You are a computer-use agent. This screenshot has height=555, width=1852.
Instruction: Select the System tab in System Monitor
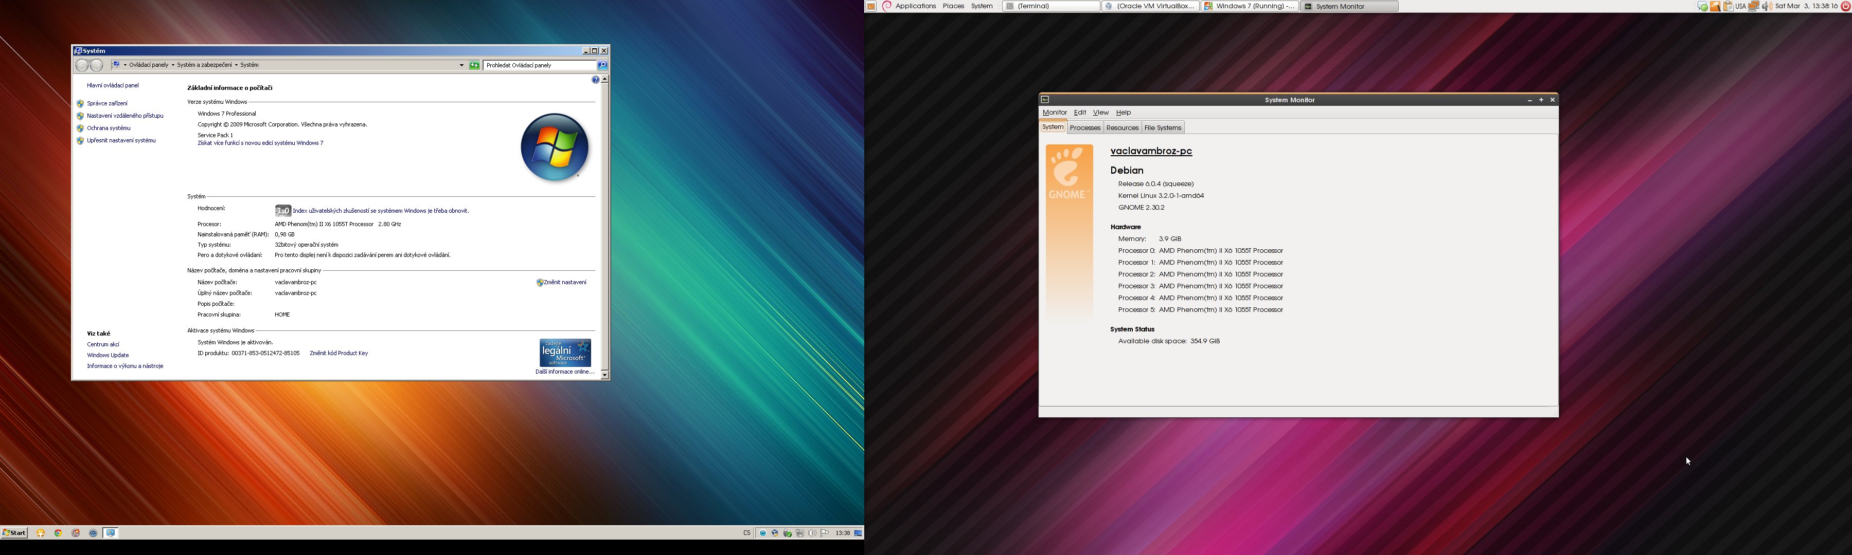point(1053,127)
